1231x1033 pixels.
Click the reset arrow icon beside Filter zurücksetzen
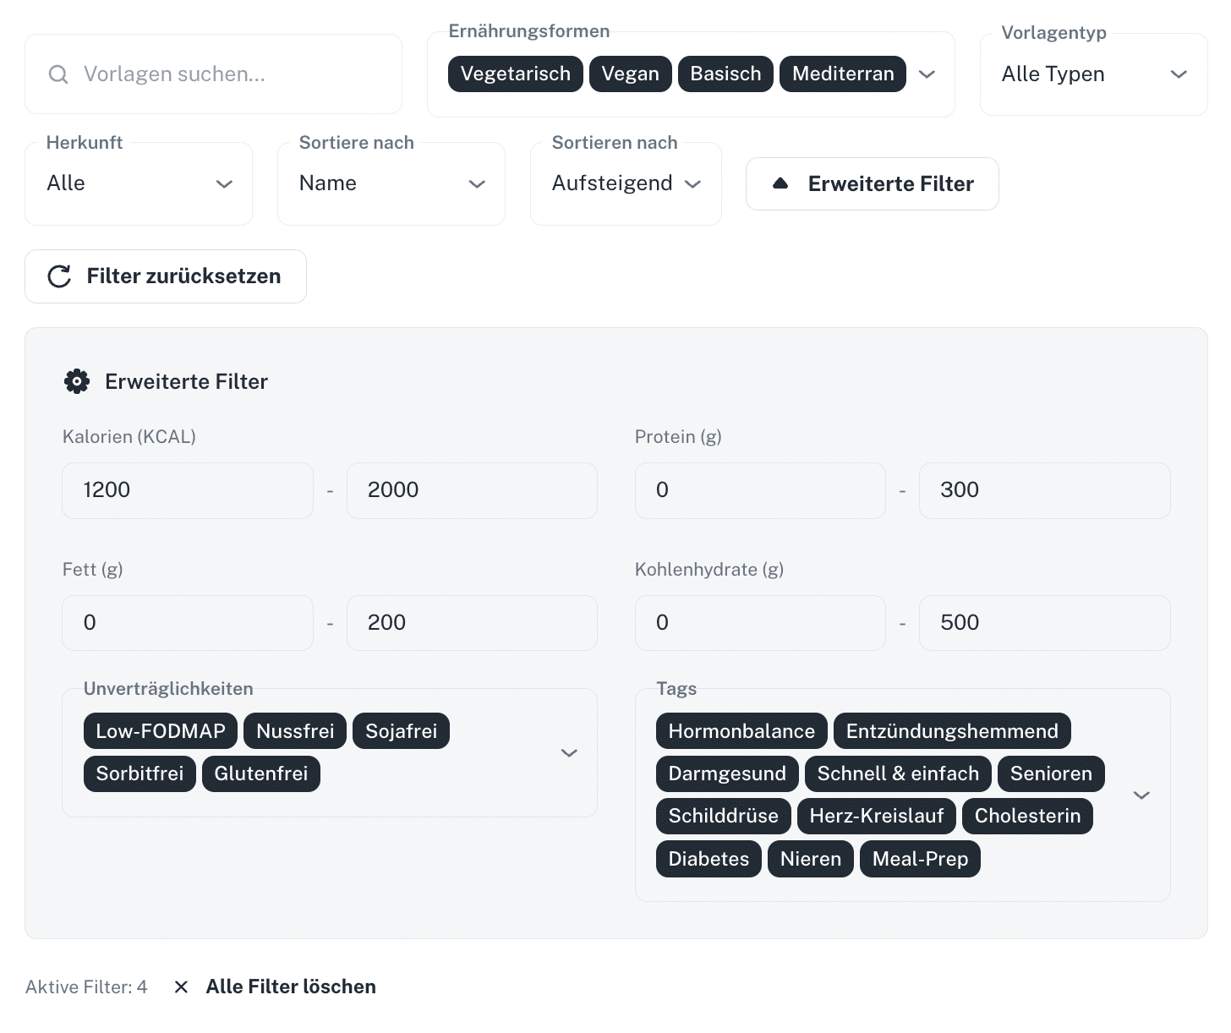point(59,276)
